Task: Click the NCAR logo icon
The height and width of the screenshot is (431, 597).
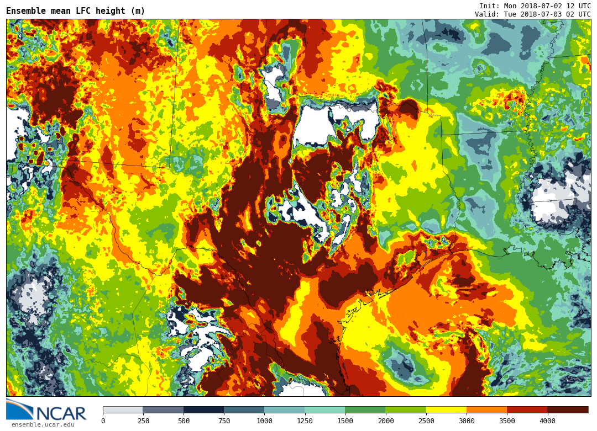Action: pyautogui.click(x=46, y=409)
